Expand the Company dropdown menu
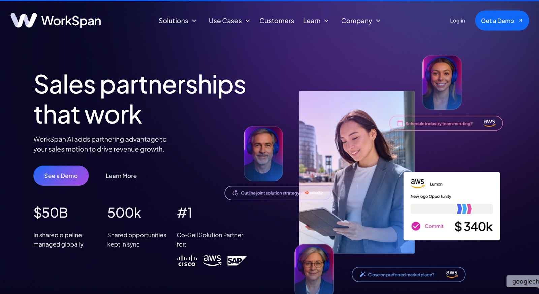 pos(361,21)
